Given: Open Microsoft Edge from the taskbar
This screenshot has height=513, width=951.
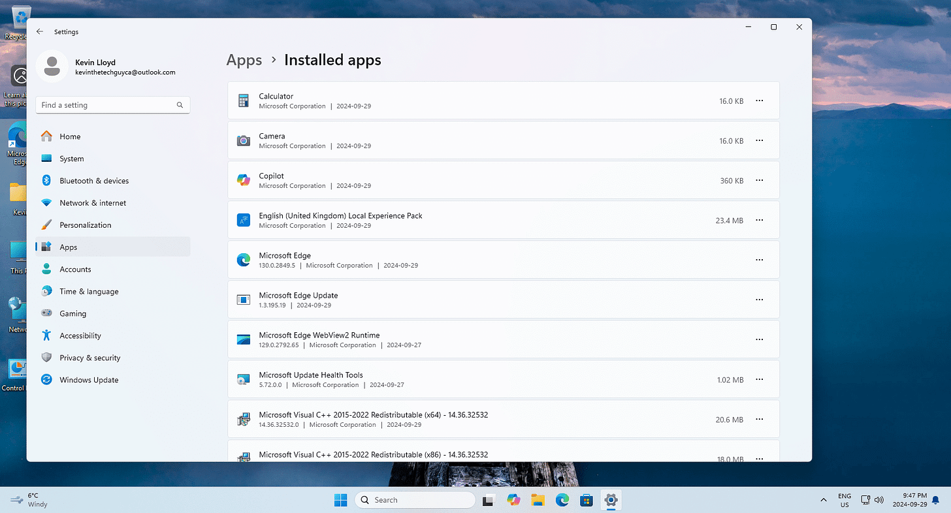Looking at the screenshot, I should tap(562, 500).
